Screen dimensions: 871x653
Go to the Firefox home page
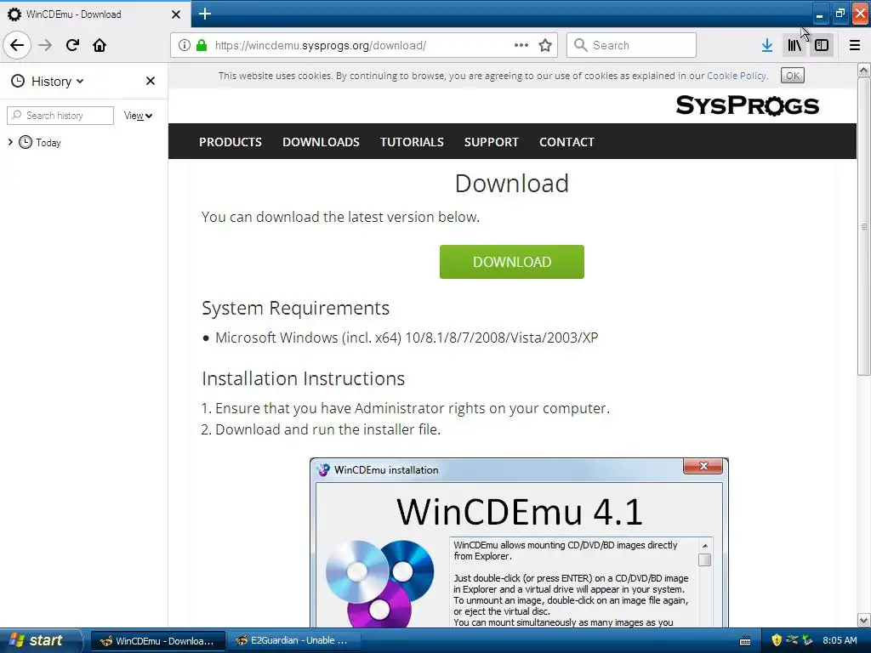100,45
